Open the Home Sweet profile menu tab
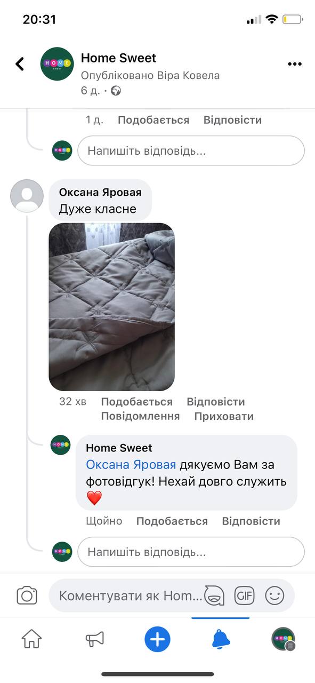 coord(284,639)
